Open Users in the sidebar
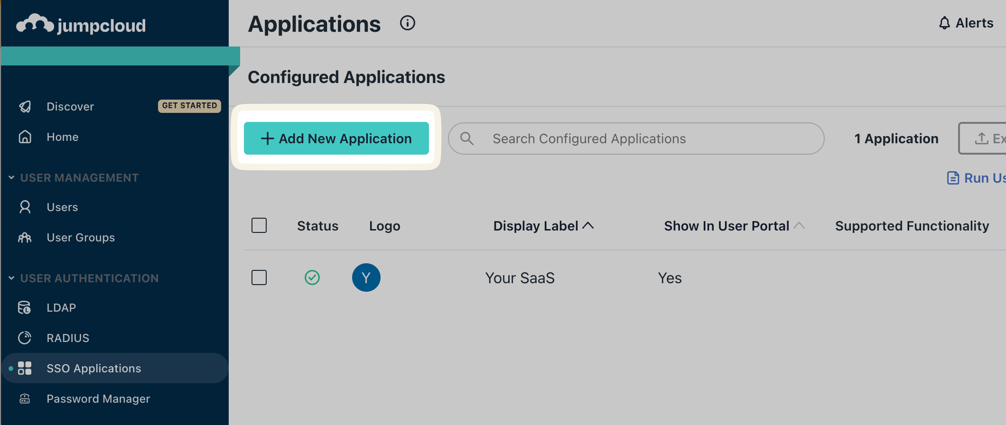The height and width of the screenshot is (425, 1006). [62, 207]
